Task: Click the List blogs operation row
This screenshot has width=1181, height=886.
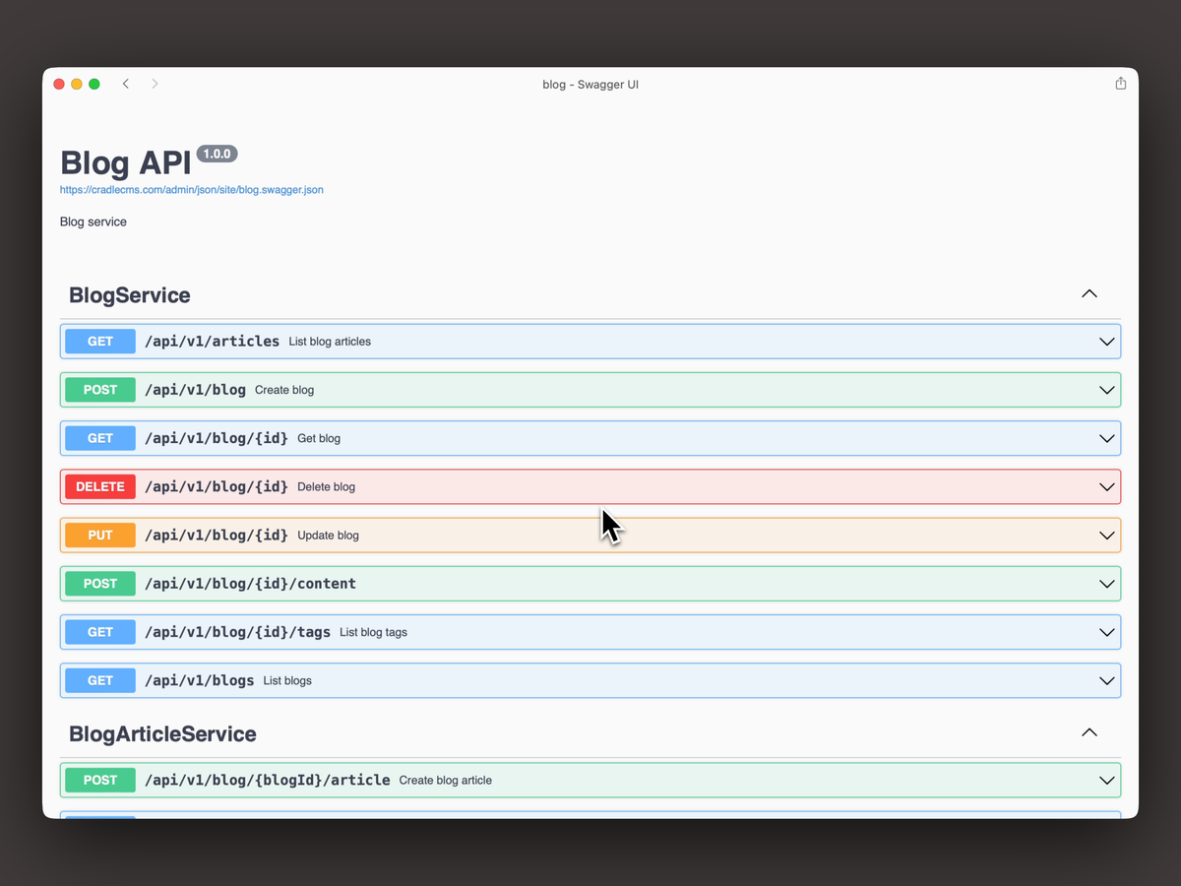Action: [x=590, y=680]
